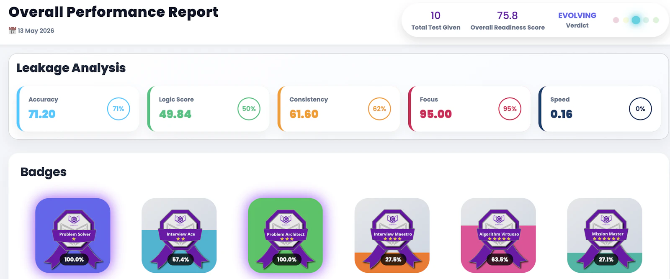Click the 75.8 Overall Readiness Score
This screenshot has width=670, height=279.
(x=508, y=15)
